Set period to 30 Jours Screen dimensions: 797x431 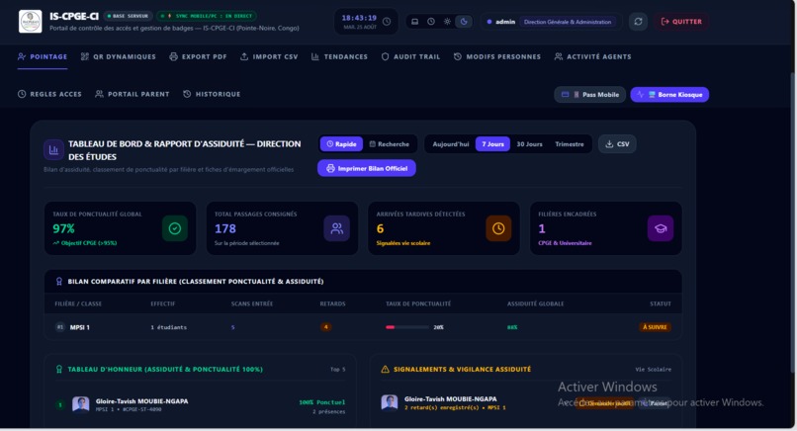[x=529, y=144]
